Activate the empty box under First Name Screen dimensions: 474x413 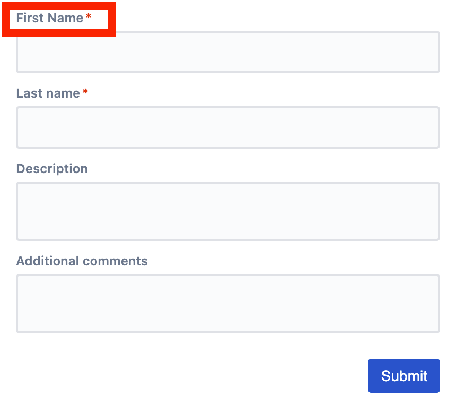[x=228, y=52]
